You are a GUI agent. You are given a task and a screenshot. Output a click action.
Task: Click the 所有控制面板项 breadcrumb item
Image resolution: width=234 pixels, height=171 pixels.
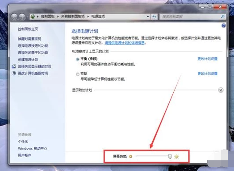pyautogui.click(x=73, y=16)
